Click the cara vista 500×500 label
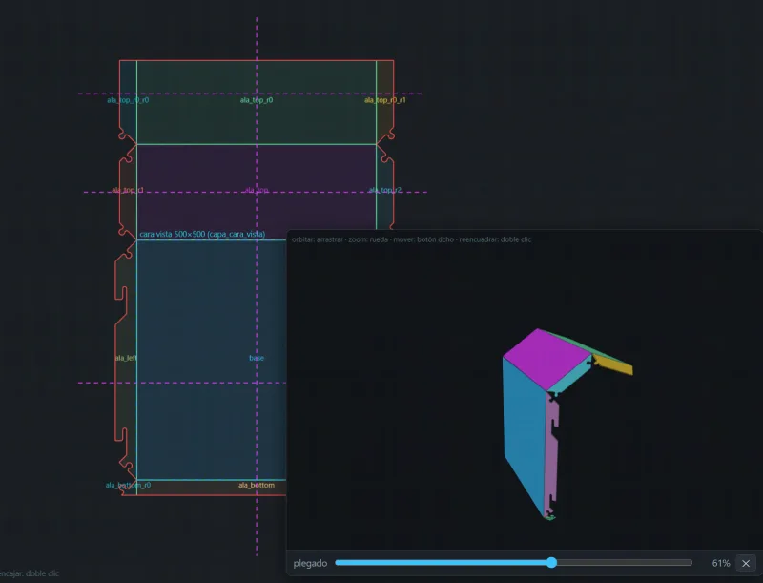The image size is (763, 583). coord(202,234)
